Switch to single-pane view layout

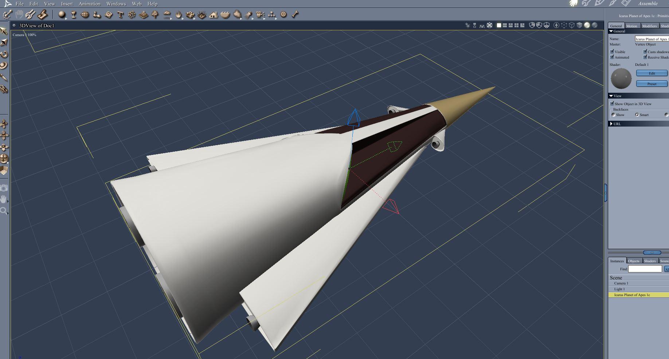click(x=499, y=25)
